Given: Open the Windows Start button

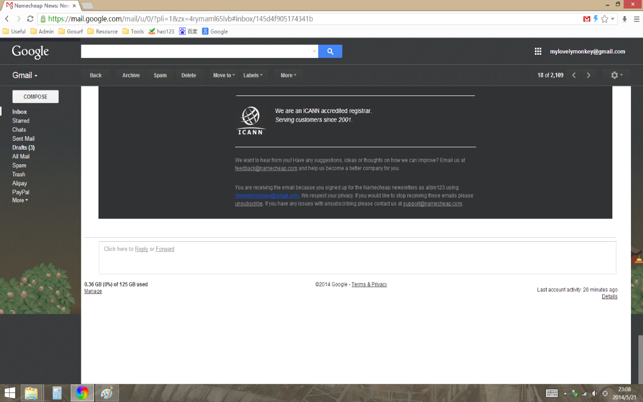Looking at the screenshot, I should 10,393.
